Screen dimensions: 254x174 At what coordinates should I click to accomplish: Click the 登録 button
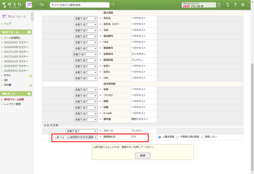(142, 156)
